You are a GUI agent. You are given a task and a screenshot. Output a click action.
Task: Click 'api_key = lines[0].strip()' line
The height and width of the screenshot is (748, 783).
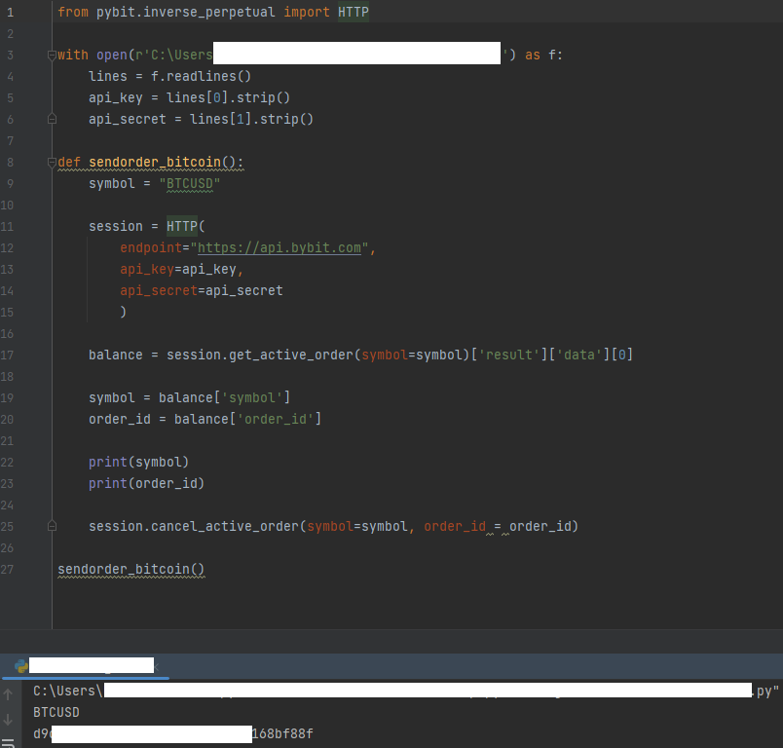click(189, 97)
